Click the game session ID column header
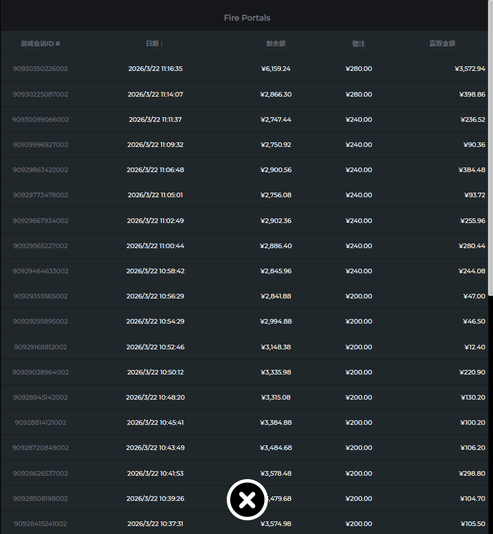Image resolution: width=493 pixels, height=534 pixels. click(x=40, y=43)
